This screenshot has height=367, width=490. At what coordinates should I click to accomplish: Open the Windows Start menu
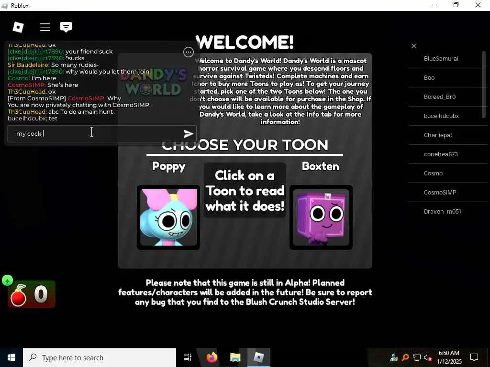pos(11,357)
